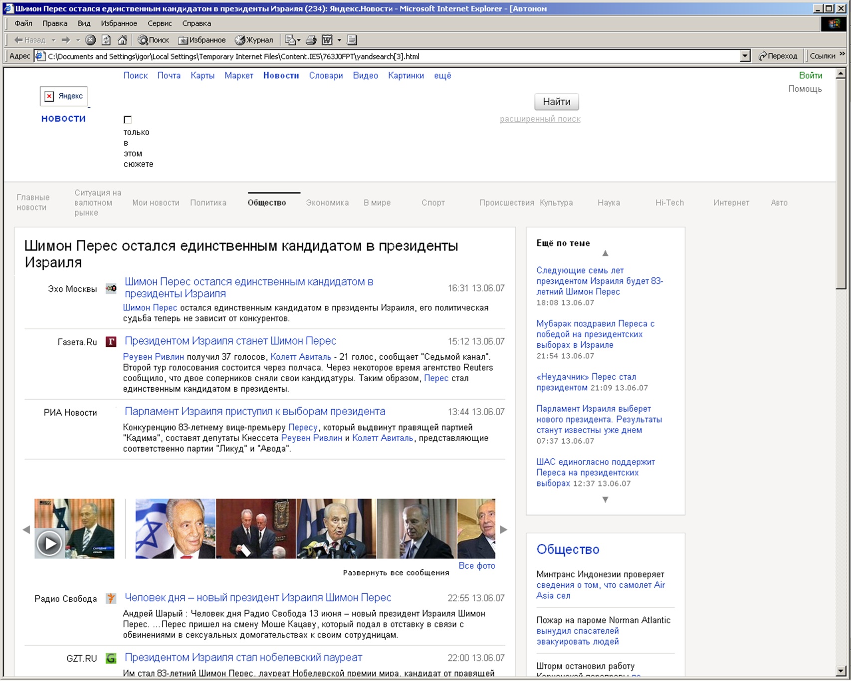Click the Войти login link
This screenshot has height=681, width=851.
pyautogui.click(x=810, y=75)
